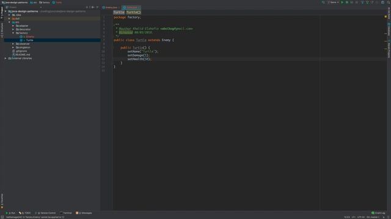Viewport: 391px width, 219px height.
Task: Expand the observer package
Action: pos(13,44)
